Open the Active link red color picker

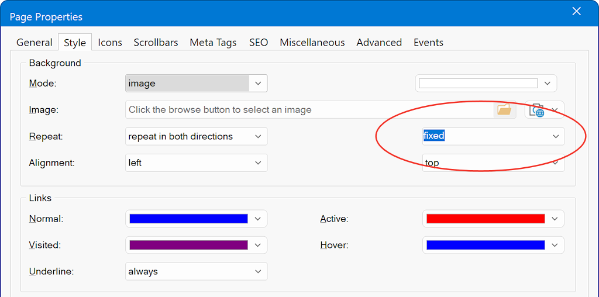(x=486, y=219)
